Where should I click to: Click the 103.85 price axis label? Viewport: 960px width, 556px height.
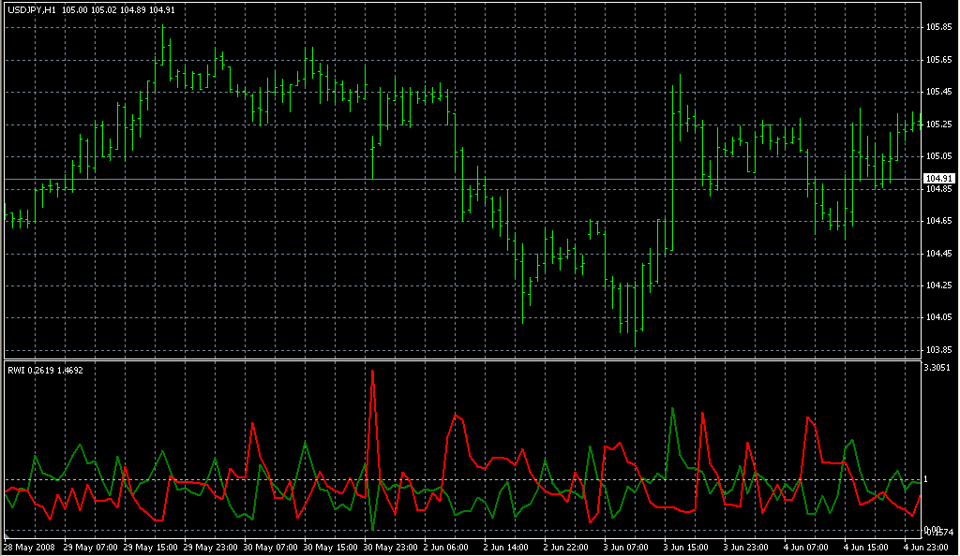[938, 349]
